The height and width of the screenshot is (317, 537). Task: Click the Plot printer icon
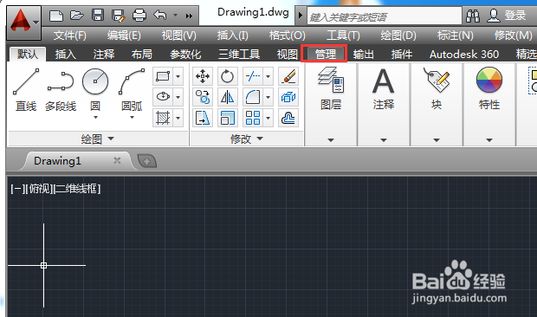tap(139, 16)
